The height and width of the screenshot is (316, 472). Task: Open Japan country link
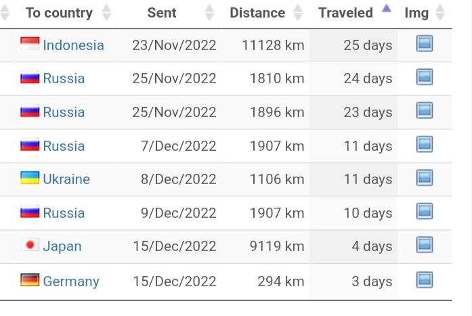tap(62, 246)
